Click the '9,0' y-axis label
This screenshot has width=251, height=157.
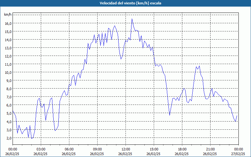[9, 81]
